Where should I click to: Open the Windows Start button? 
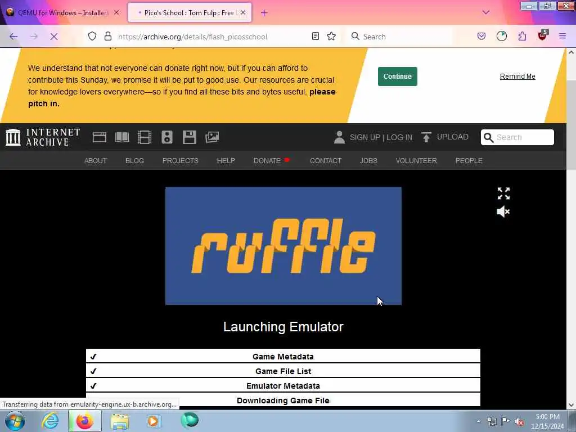click(15, 421)
